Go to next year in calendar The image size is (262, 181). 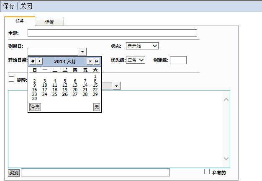pyautogui.click(x=97, y=61)
